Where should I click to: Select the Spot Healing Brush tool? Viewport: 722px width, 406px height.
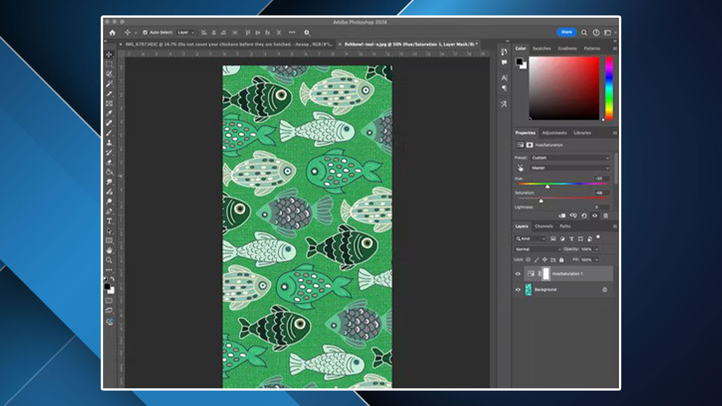point(109,123)
